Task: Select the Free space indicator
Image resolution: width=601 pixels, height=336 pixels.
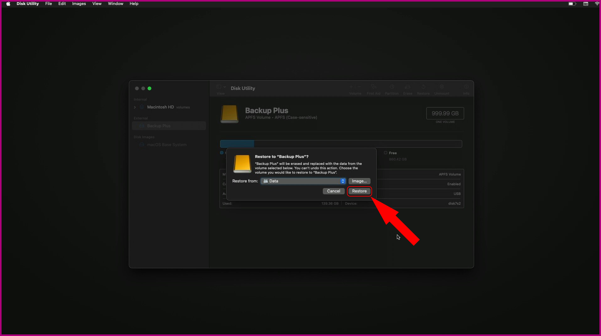Action: (386, 153)
